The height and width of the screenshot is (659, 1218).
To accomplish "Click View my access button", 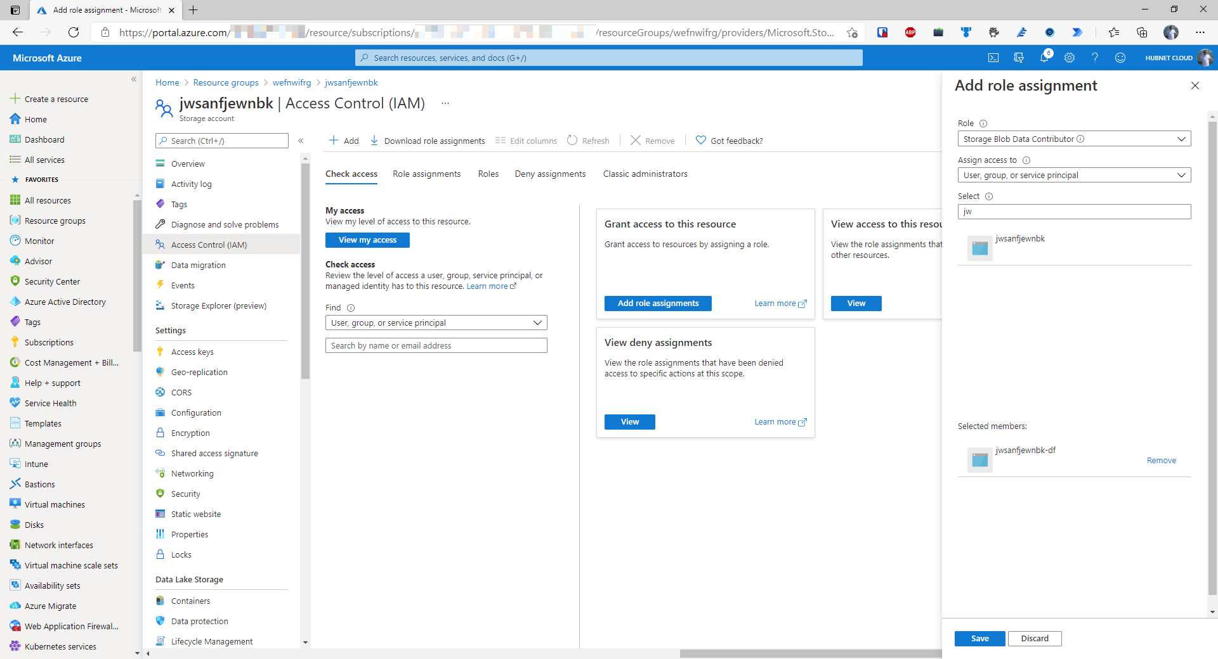I will pos(367,240).
